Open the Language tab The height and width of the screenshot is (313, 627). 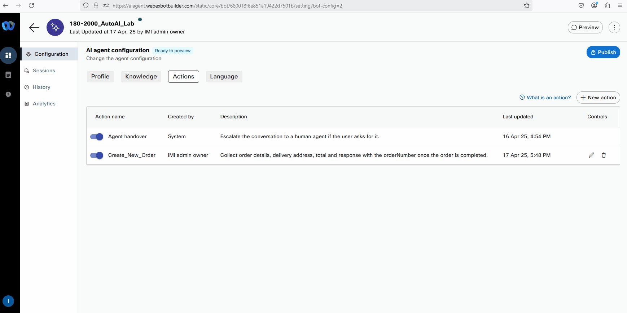tap(224, 77)
